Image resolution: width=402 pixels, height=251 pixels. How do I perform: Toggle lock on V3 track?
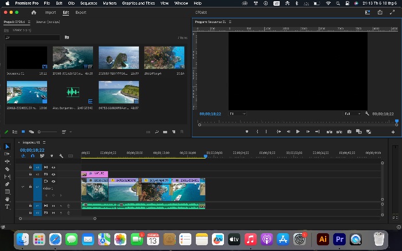[30, 167]
